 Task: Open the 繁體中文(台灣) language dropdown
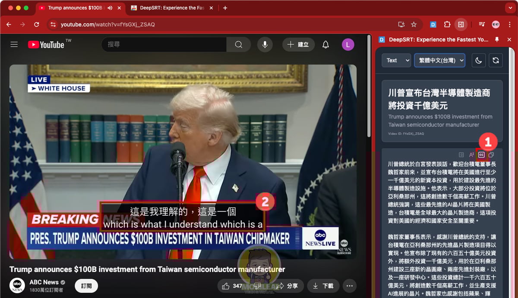coord(440,60)
